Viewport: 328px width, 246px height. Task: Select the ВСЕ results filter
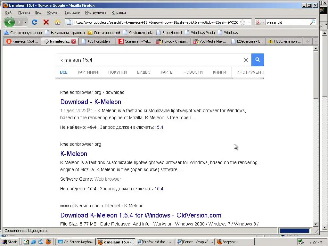64,72
